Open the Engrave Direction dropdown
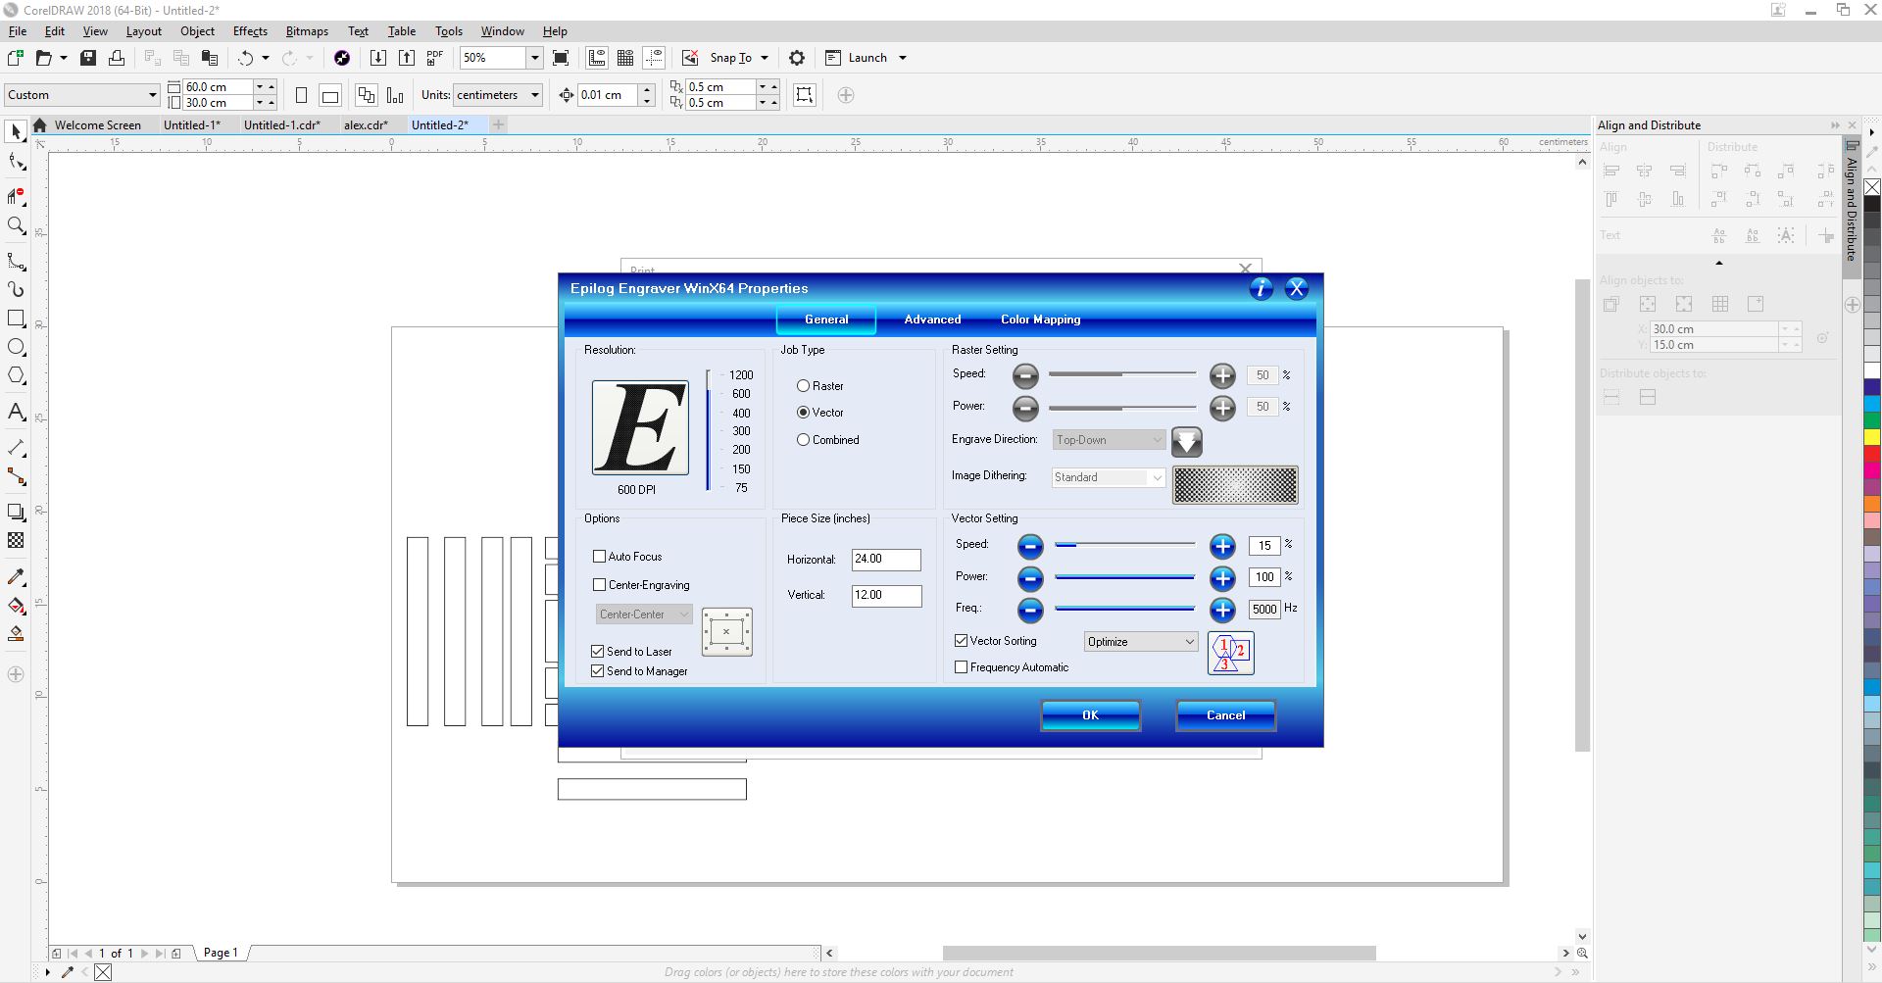The image size is (1882, 983). [1110, 440]
